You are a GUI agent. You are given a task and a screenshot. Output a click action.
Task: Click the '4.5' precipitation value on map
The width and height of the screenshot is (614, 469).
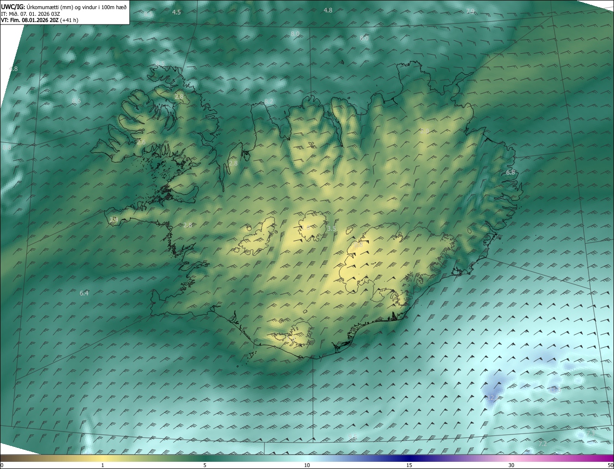coord(177,12)
